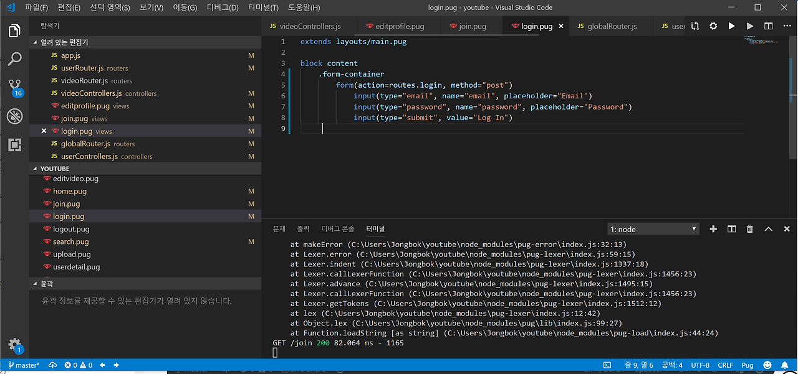Open Source Control view with 16 changes
This screenshot has width=798, height=374.
14,86
